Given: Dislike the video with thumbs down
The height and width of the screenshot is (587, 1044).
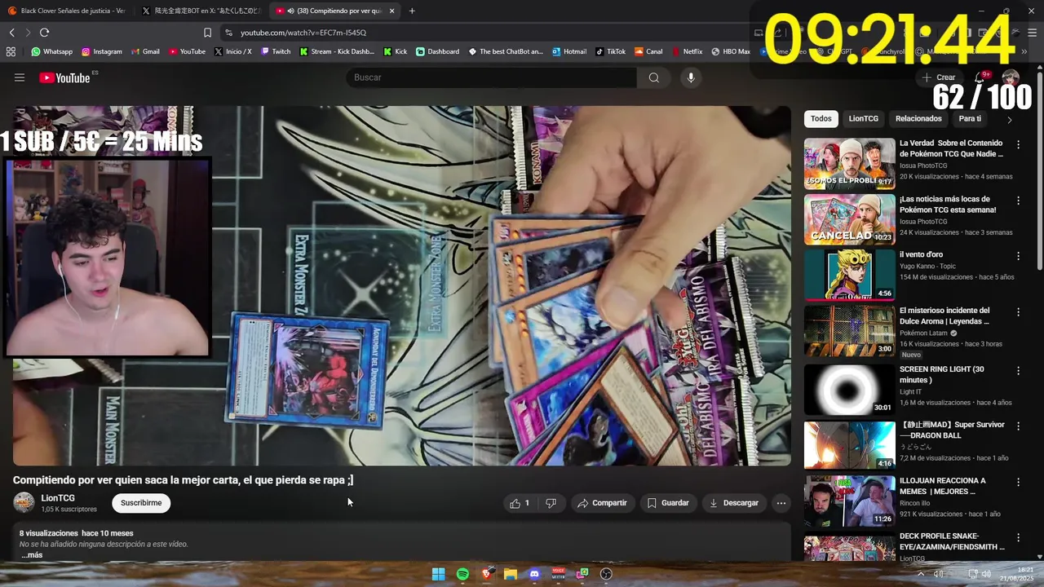Looking at the screenshot, I should (x=551, y=503).
